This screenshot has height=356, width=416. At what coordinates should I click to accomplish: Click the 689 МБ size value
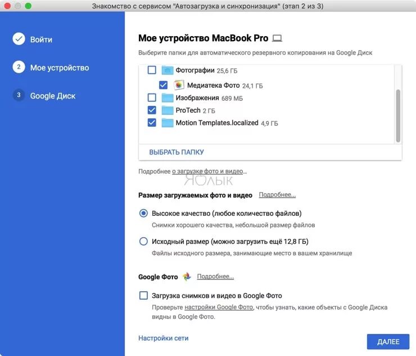click(232, 99)
